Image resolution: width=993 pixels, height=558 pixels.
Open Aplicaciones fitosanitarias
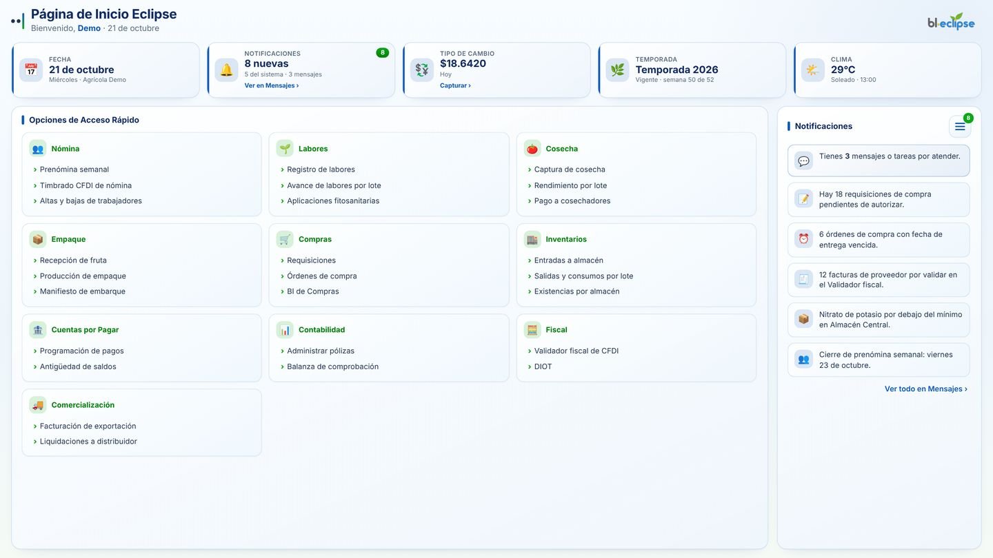tap(333, 201)
